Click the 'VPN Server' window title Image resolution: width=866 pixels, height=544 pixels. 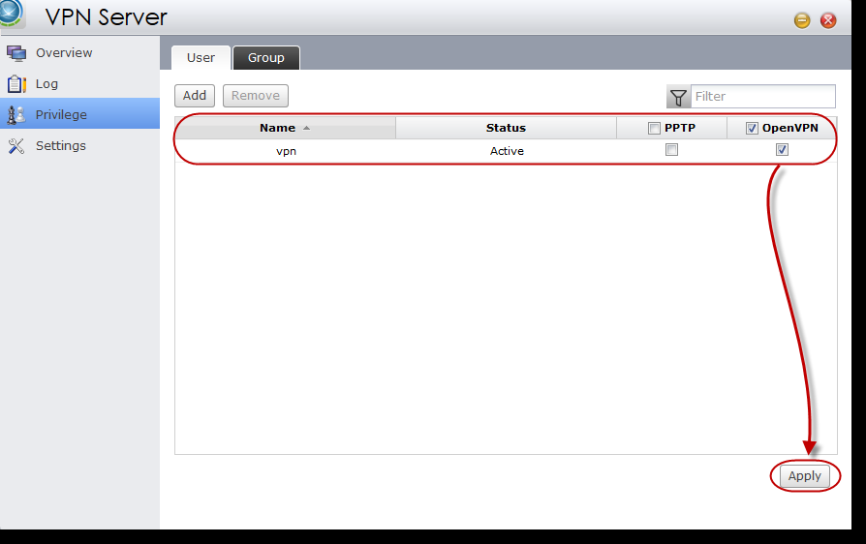click(106, 17)
